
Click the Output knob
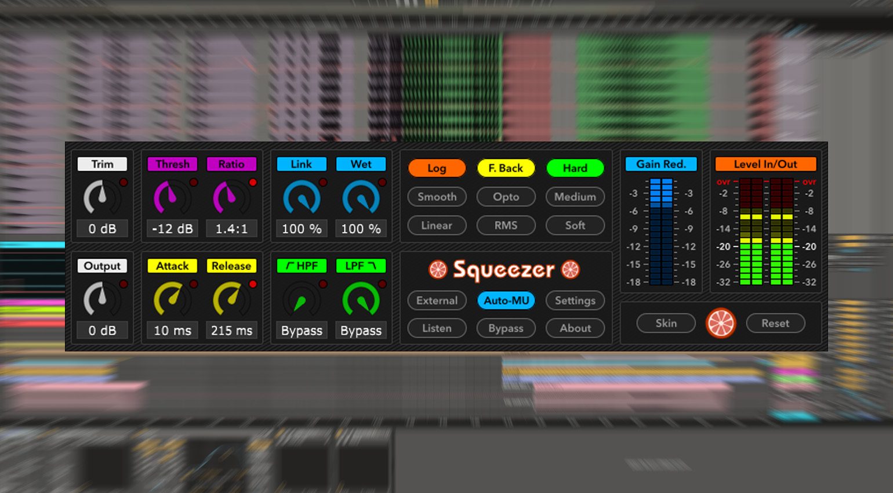point(102,299)
